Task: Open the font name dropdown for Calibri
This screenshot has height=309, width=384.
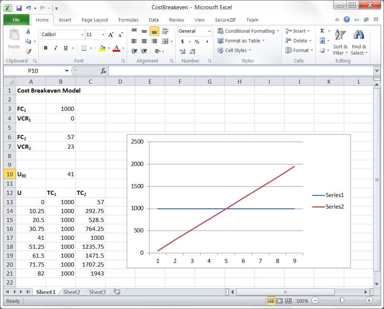Action: [82, 35]
